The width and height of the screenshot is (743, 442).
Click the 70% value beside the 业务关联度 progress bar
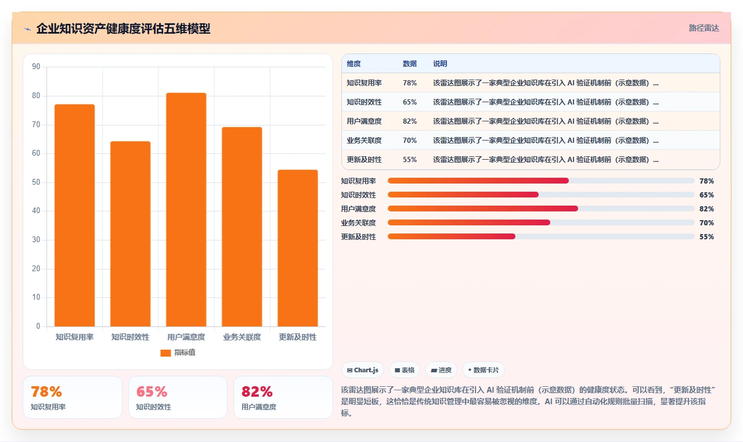(706, 223)
